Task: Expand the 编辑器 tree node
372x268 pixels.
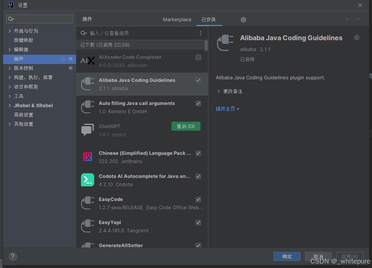Action: tap(9, 50)
